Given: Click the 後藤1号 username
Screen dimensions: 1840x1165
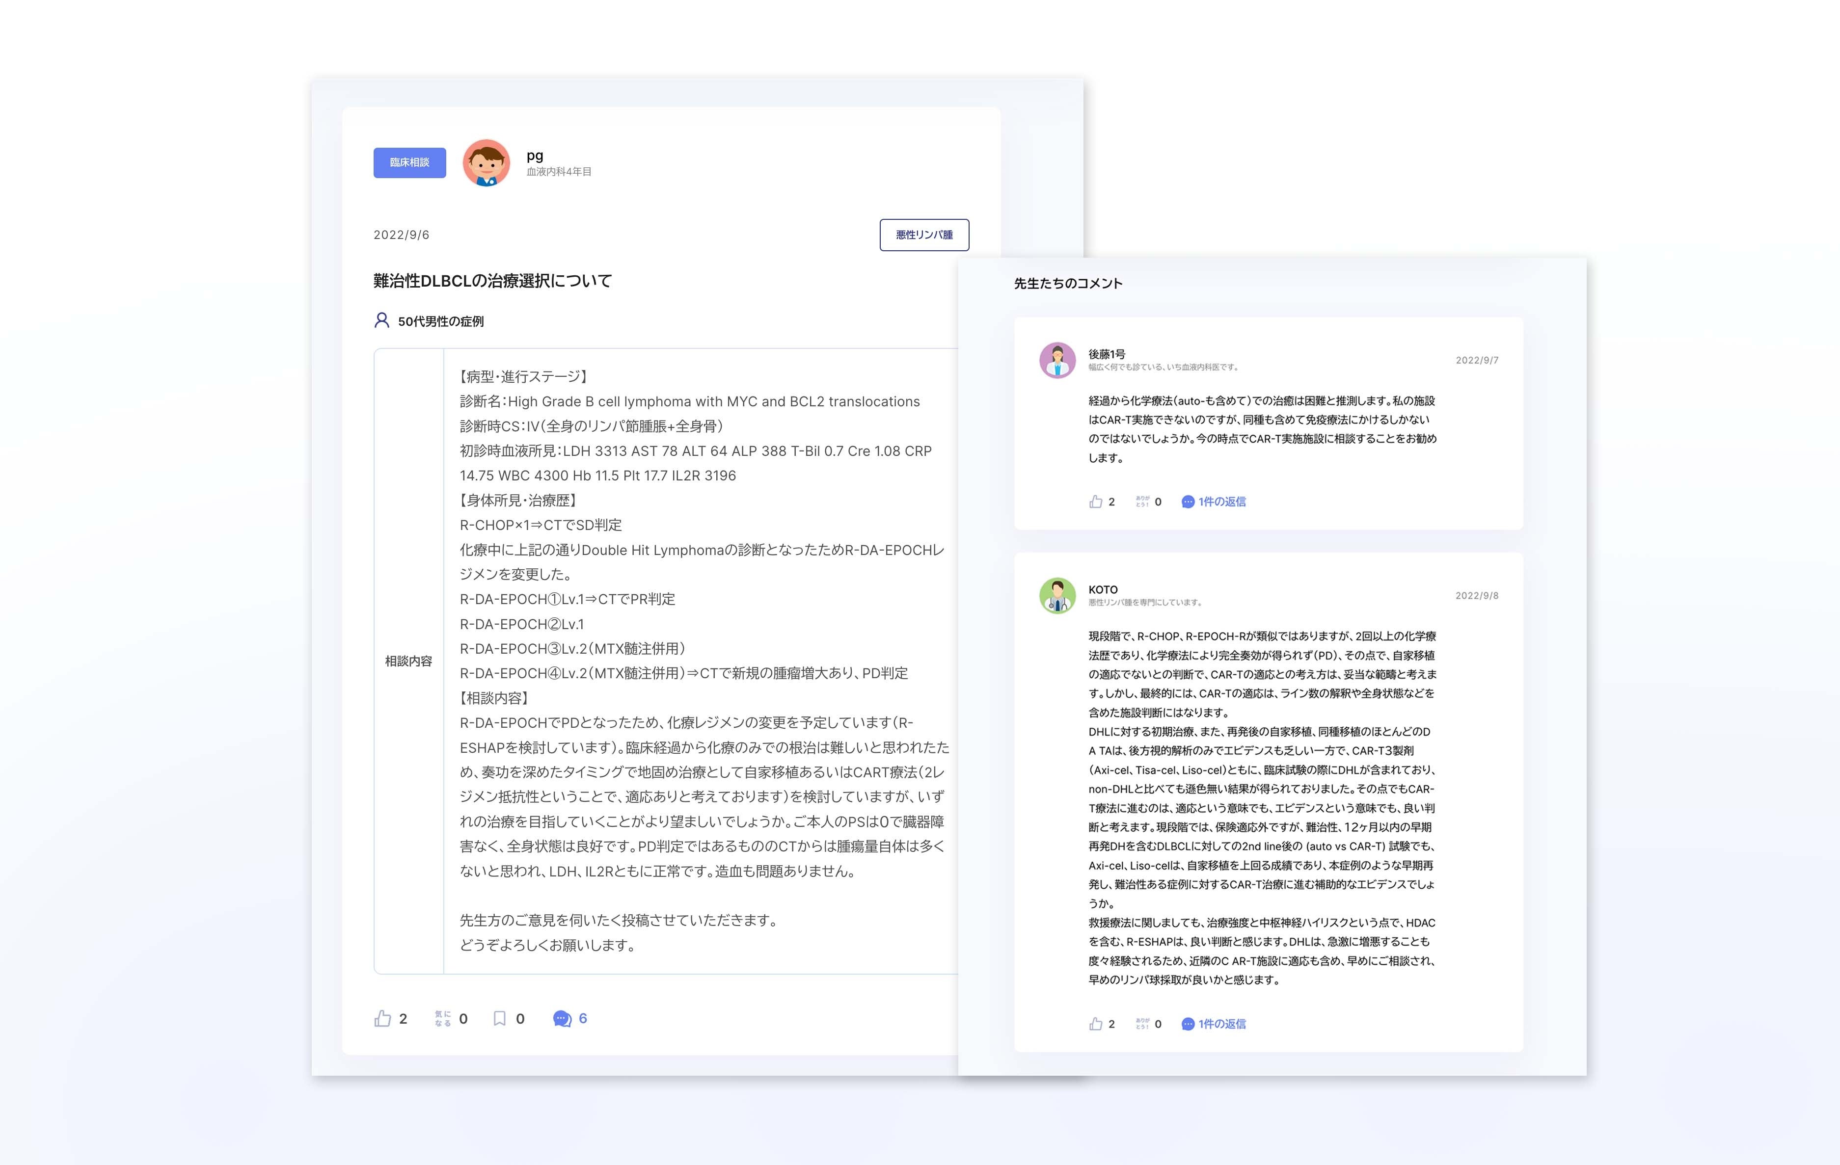Looking at the screenshot, I should [1107, 354].
